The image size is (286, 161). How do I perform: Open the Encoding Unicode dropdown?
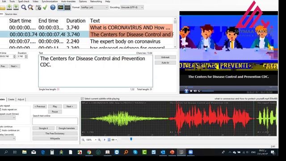(132, 7)
